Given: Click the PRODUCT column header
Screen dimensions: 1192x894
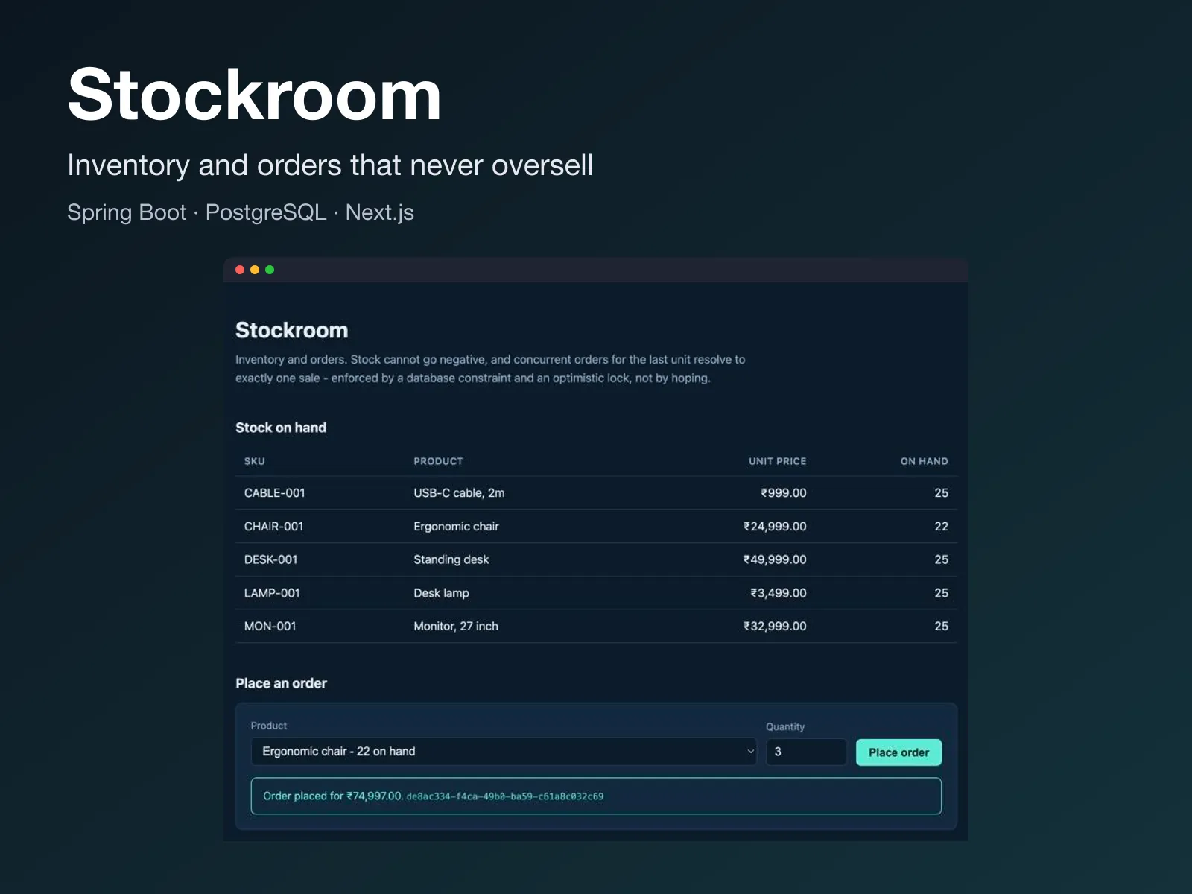Looking at the screenshot, I should [439, 461].
